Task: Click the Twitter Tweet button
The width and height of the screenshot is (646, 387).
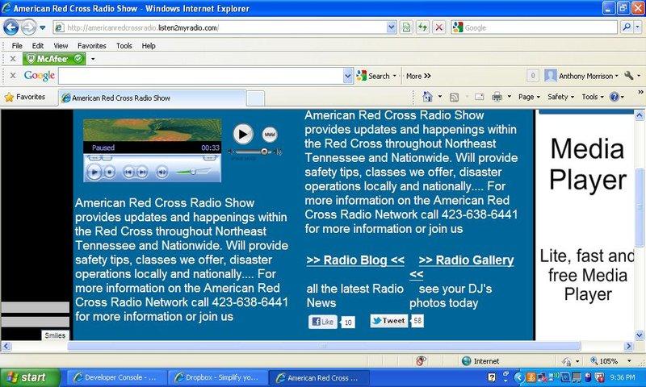Action: [x=388, y=321]
